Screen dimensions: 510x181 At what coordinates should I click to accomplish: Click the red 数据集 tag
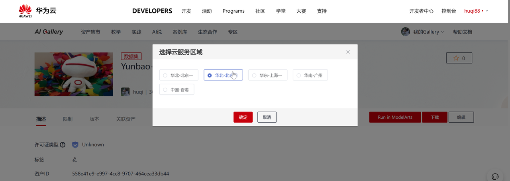pos(131,56)
